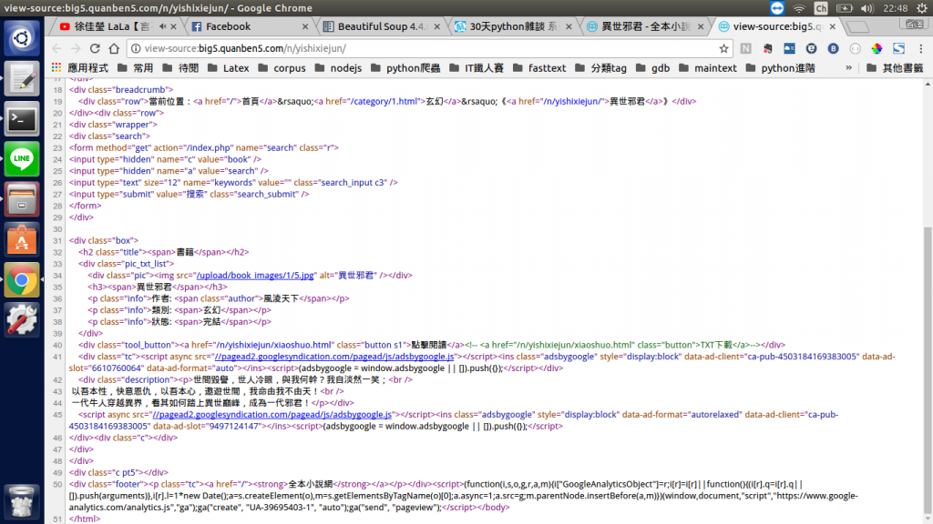
Task: Open the 其他書籤 bookmark folder
Action: click(x=895, y=68)
